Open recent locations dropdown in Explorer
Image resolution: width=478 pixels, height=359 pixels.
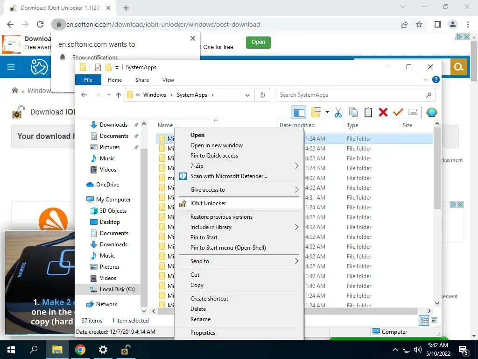[x=109, y=95]
